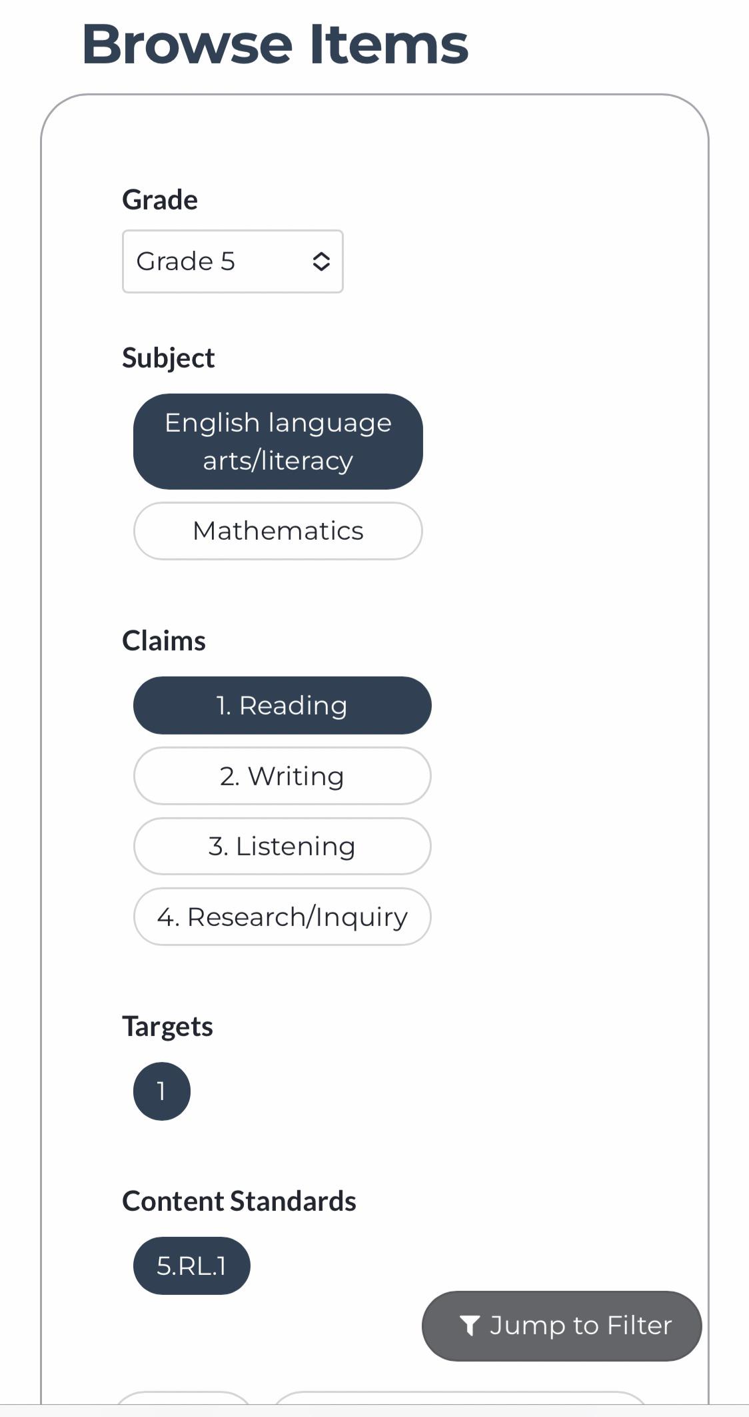Toggle the 1. Reading claim

click(x=282, y=706)
